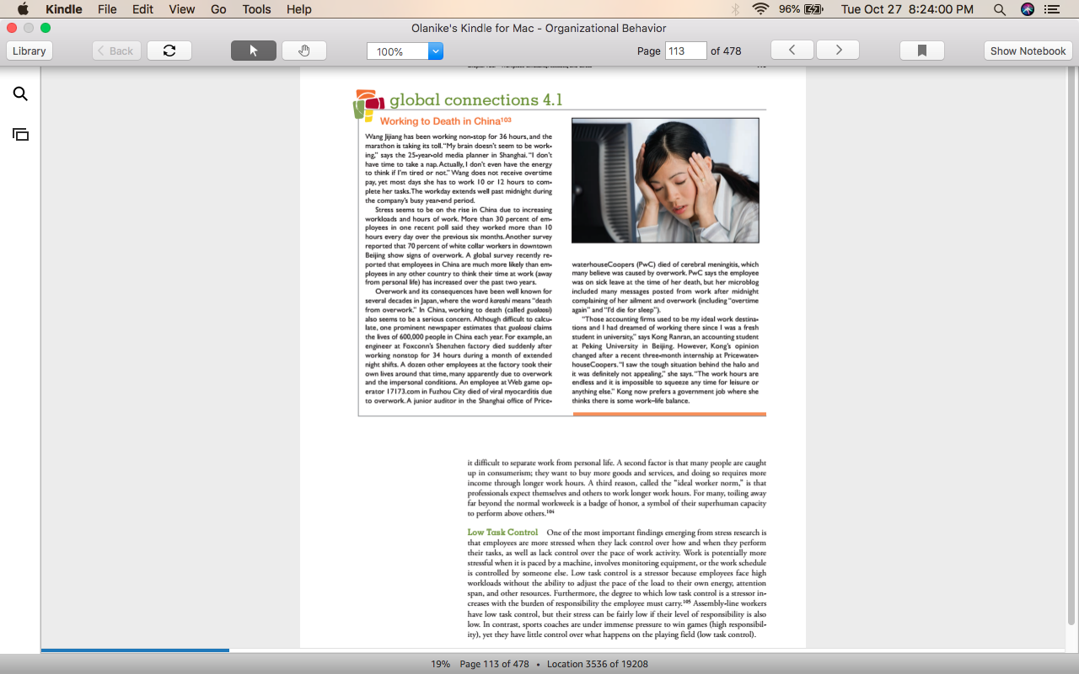Click 'Page 113 of 478' in status bar
This screenshot has width=1079, height=674.
pyautogui.click(x=494, y=664)
